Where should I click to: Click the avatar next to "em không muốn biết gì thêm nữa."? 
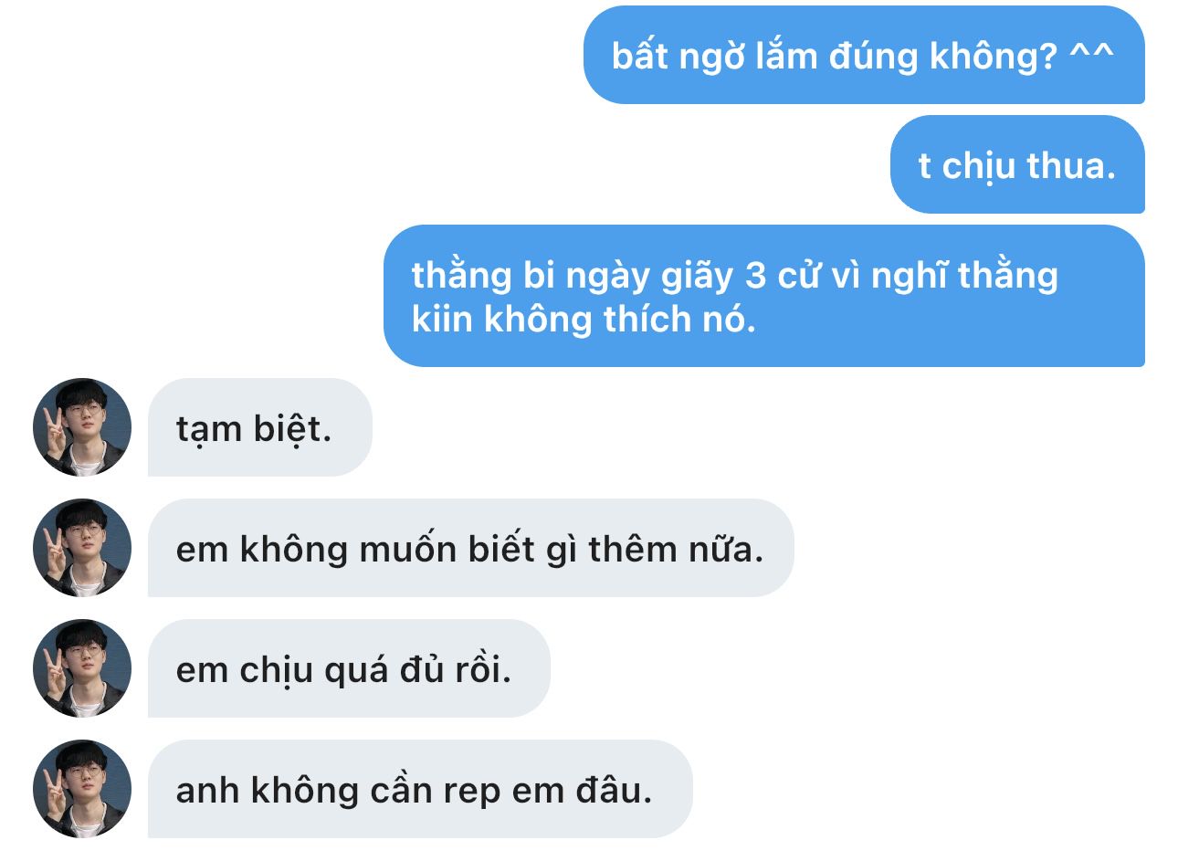(x=82, y=548)
